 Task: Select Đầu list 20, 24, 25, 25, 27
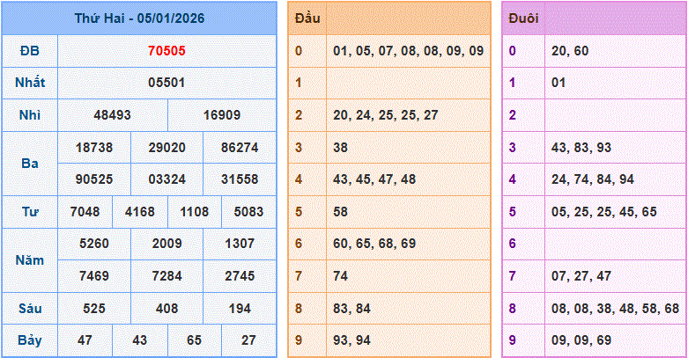pos(386,115)
